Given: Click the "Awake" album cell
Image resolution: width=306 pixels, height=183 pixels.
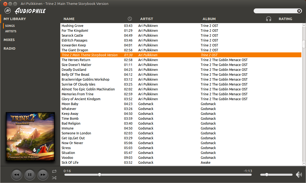Looking at the screenshot, I should pos(205,162).
